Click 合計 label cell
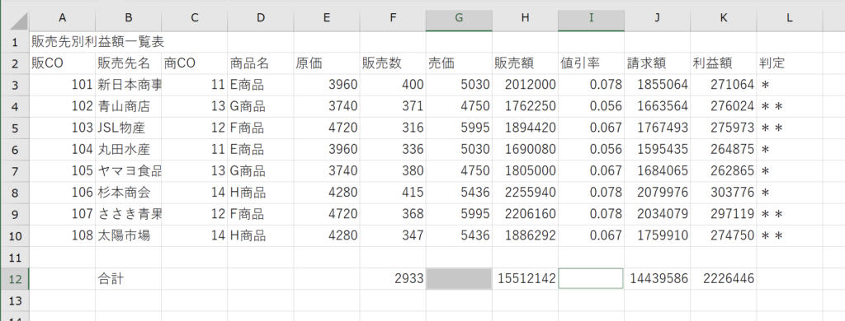 click(128, 278)
